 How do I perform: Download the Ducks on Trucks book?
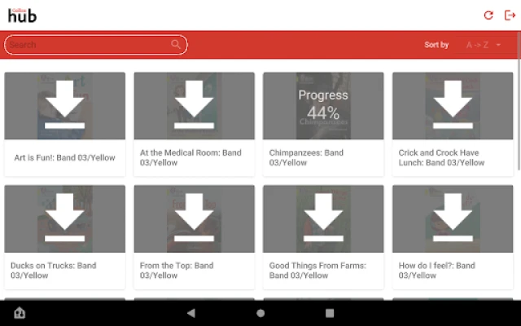65,218
